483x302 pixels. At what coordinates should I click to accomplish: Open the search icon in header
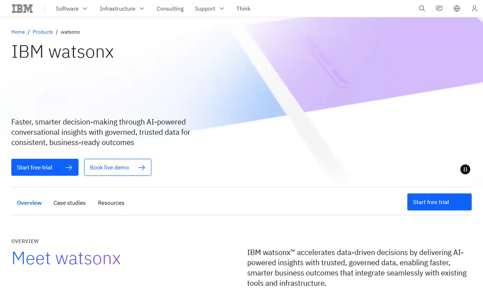point(422,9)
